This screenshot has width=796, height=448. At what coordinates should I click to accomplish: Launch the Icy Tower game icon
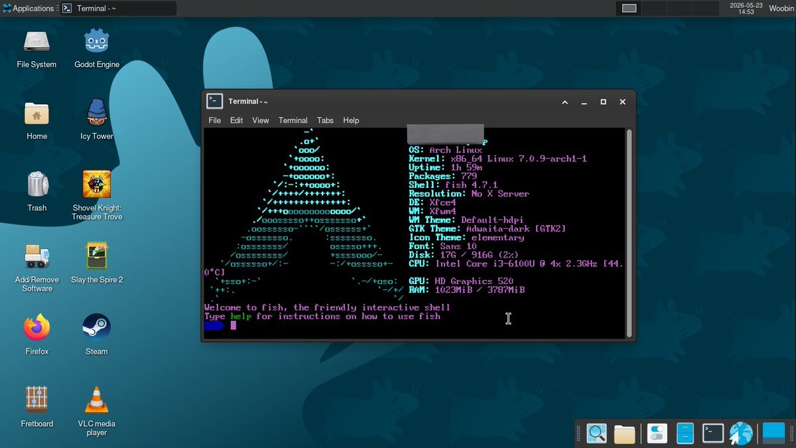pos(97,113)
